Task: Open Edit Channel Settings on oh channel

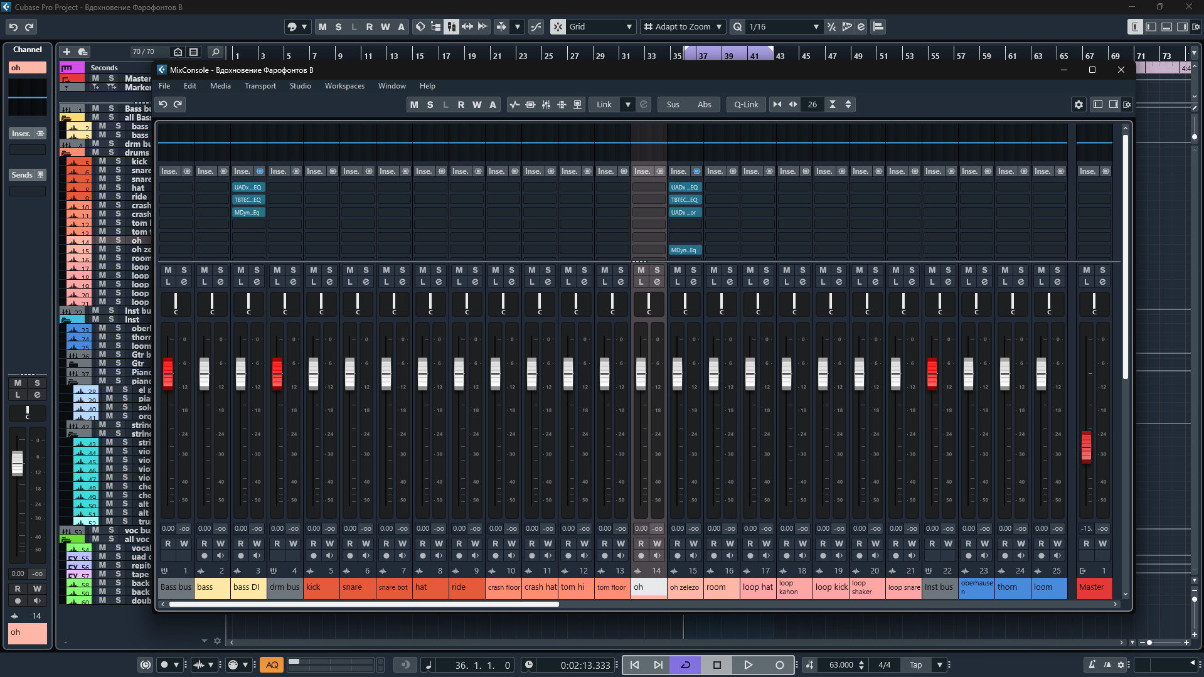Action: pos(657,282)
